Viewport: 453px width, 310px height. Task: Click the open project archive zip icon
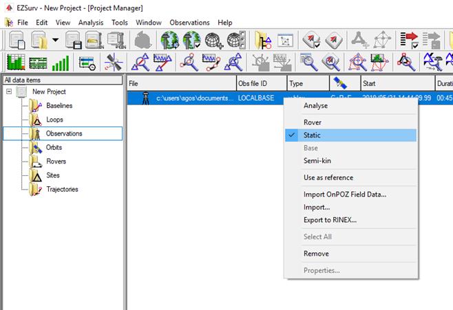(94, 40)
